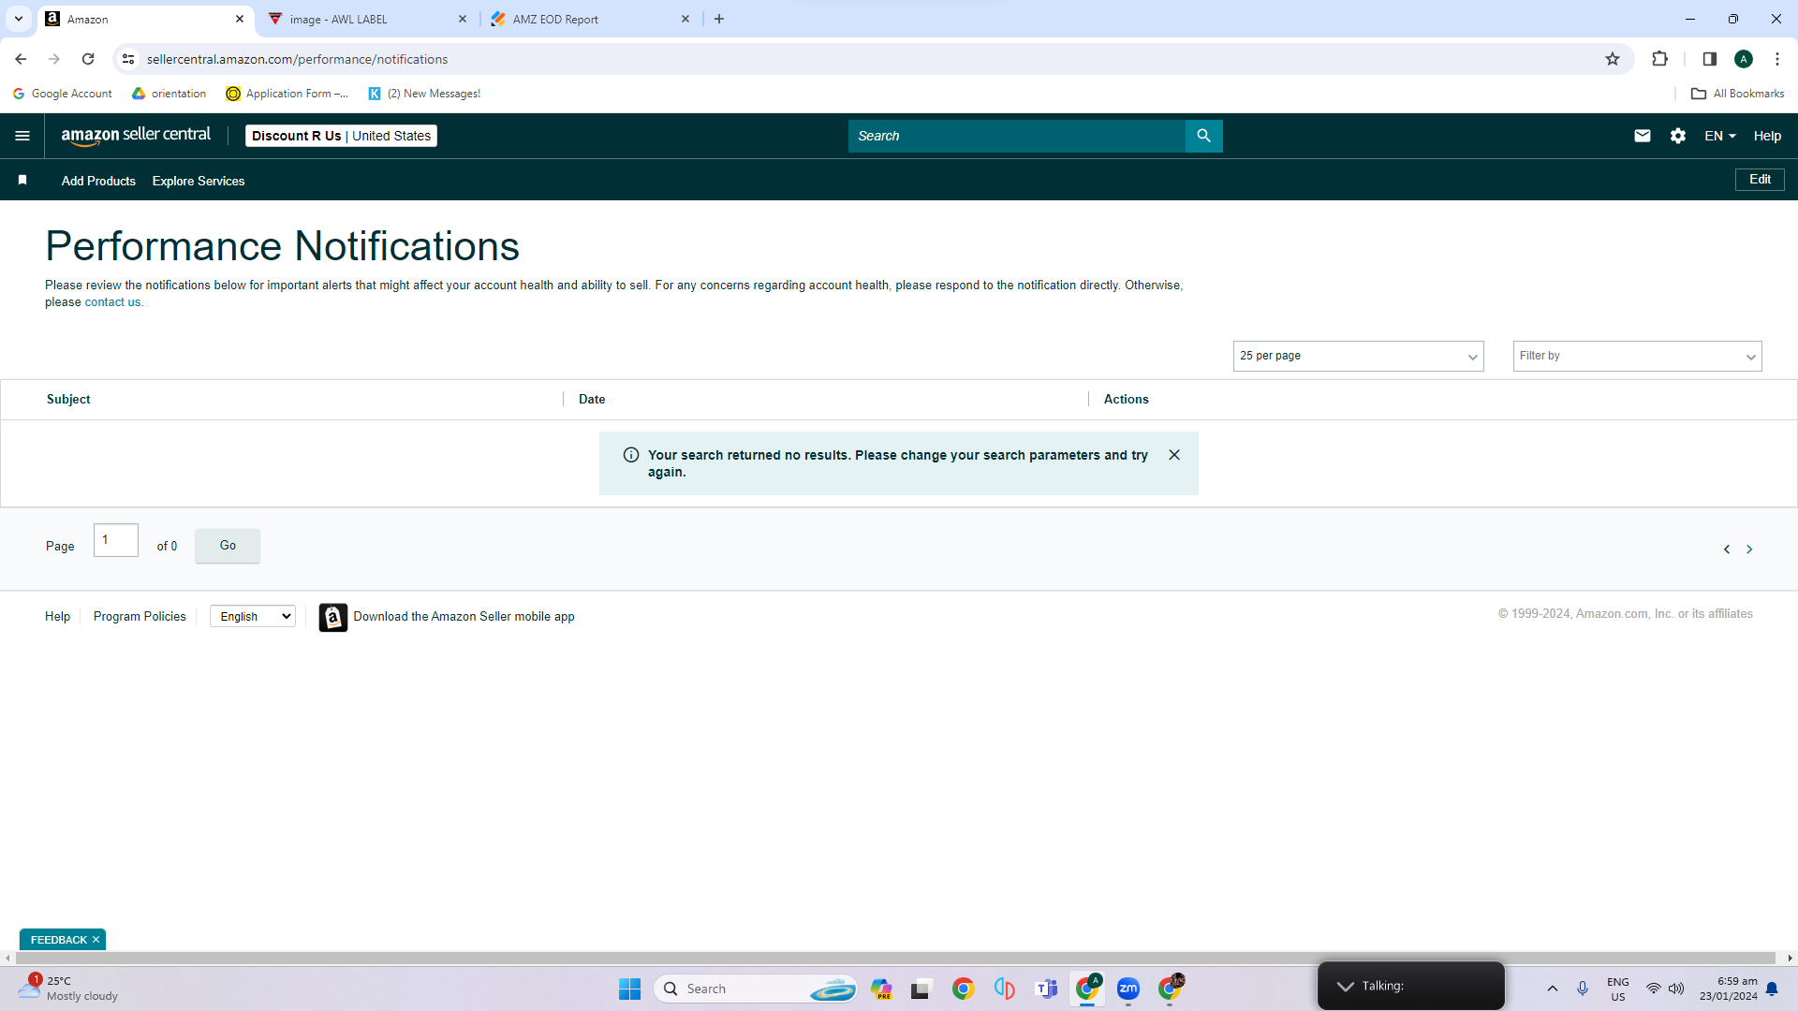Click the page number input field
This screenshot has height=1011, width=1798.
116,540
